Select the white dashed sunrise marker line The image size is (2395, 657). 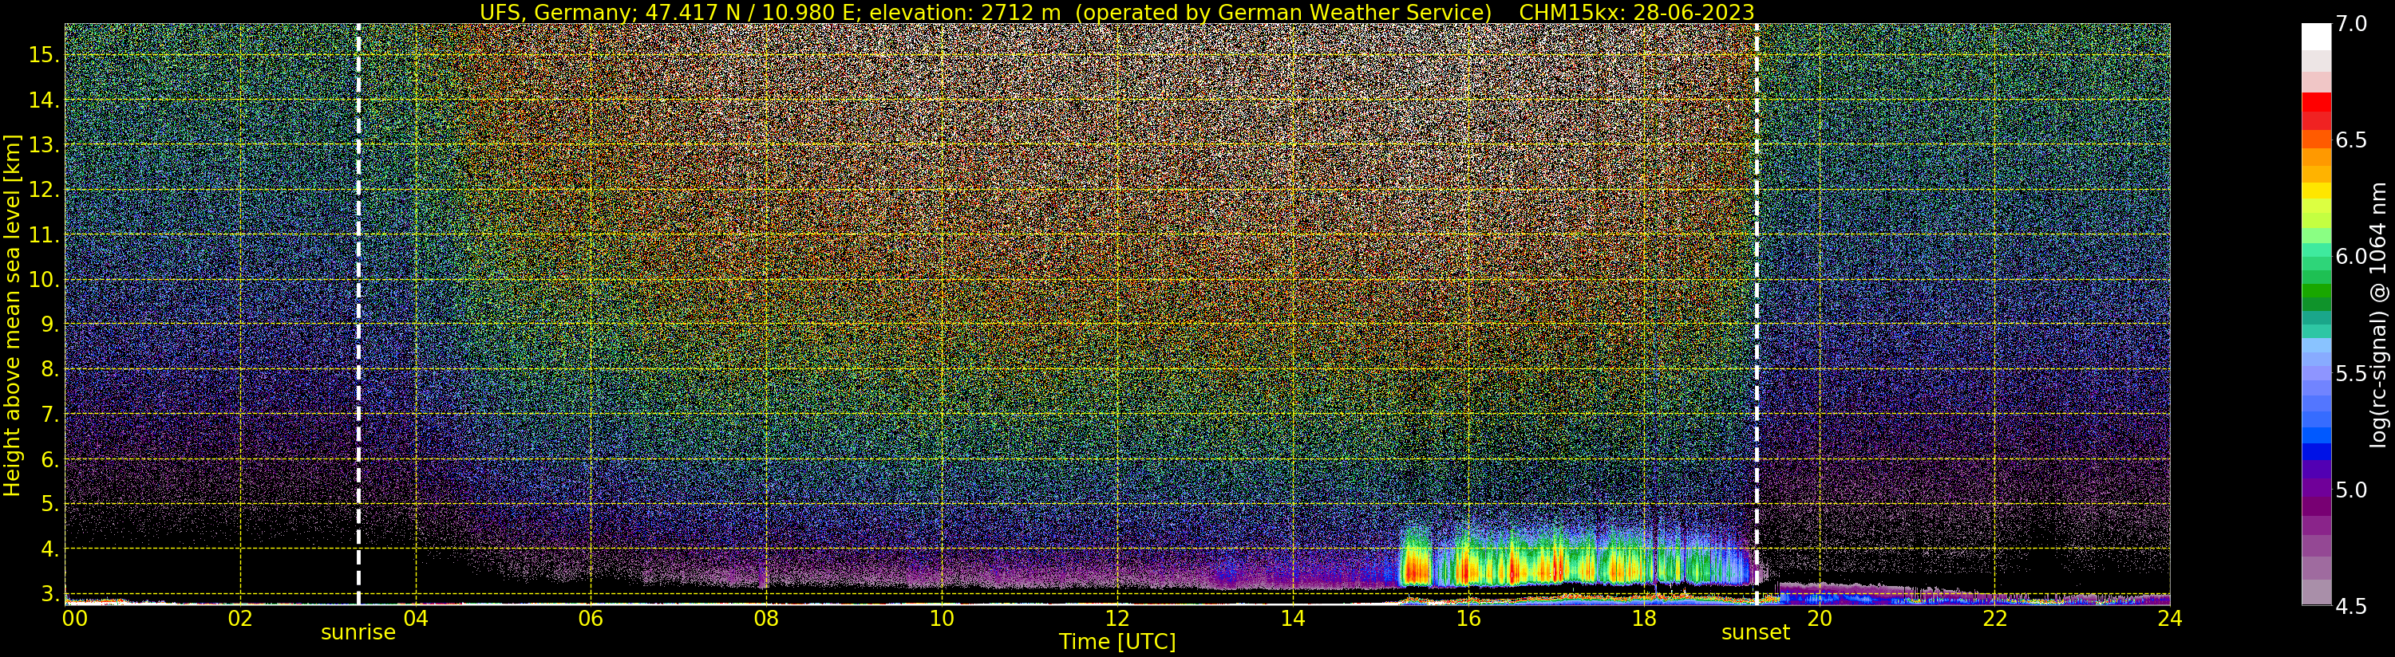click(x=358, y=314)
